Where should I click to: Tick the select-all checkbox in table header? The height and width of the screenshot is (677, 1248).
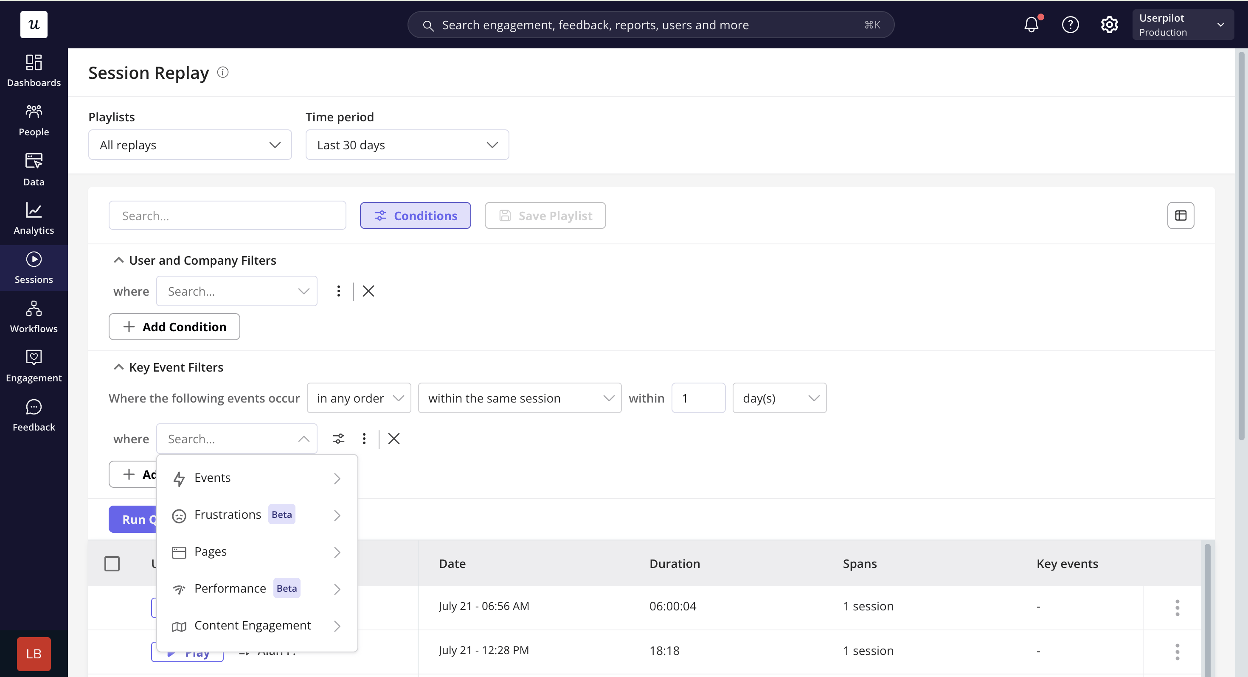pyautogui.click(x=112, y=564)
